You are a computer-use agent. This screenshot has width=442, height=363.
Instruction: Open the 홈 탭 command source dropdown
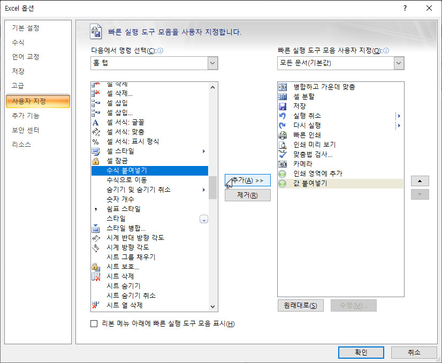213,63
